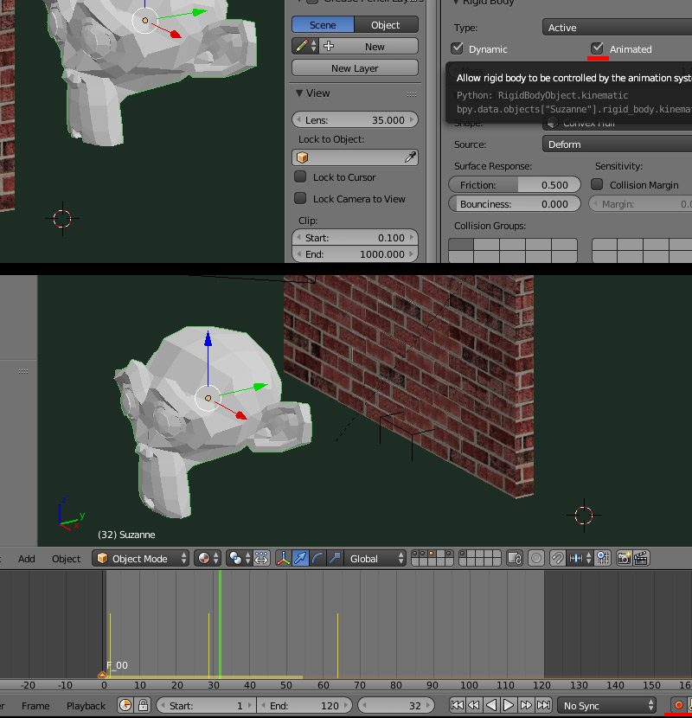Open the grease pencil data browse arrows
Viewport: 692px width, 718px height.
coord(313,46)
